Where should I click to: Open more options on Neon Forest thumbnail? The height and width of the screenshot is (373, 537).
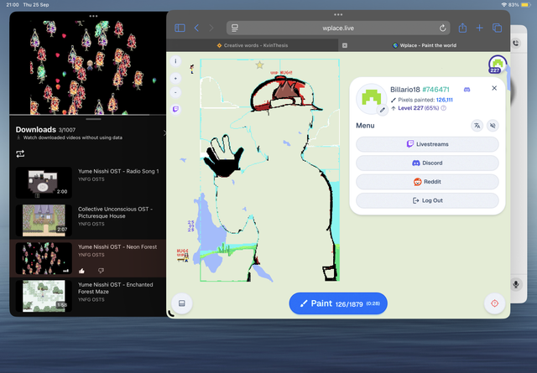coord(65,271)
